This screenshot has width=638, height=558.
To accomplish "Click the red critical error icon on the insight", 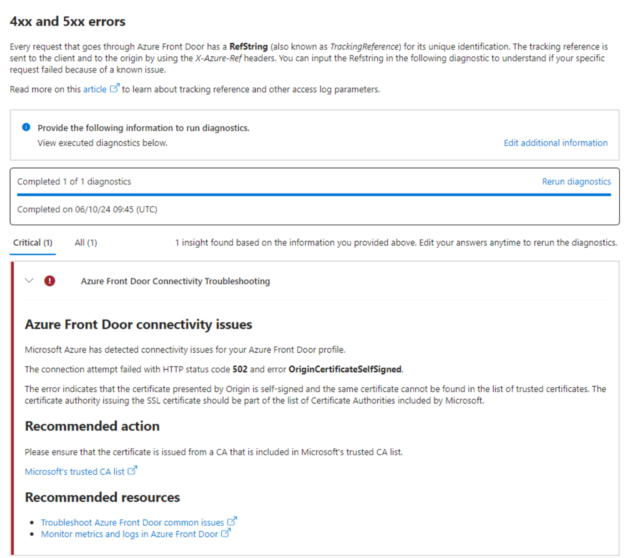I will (x=50, y=281).
